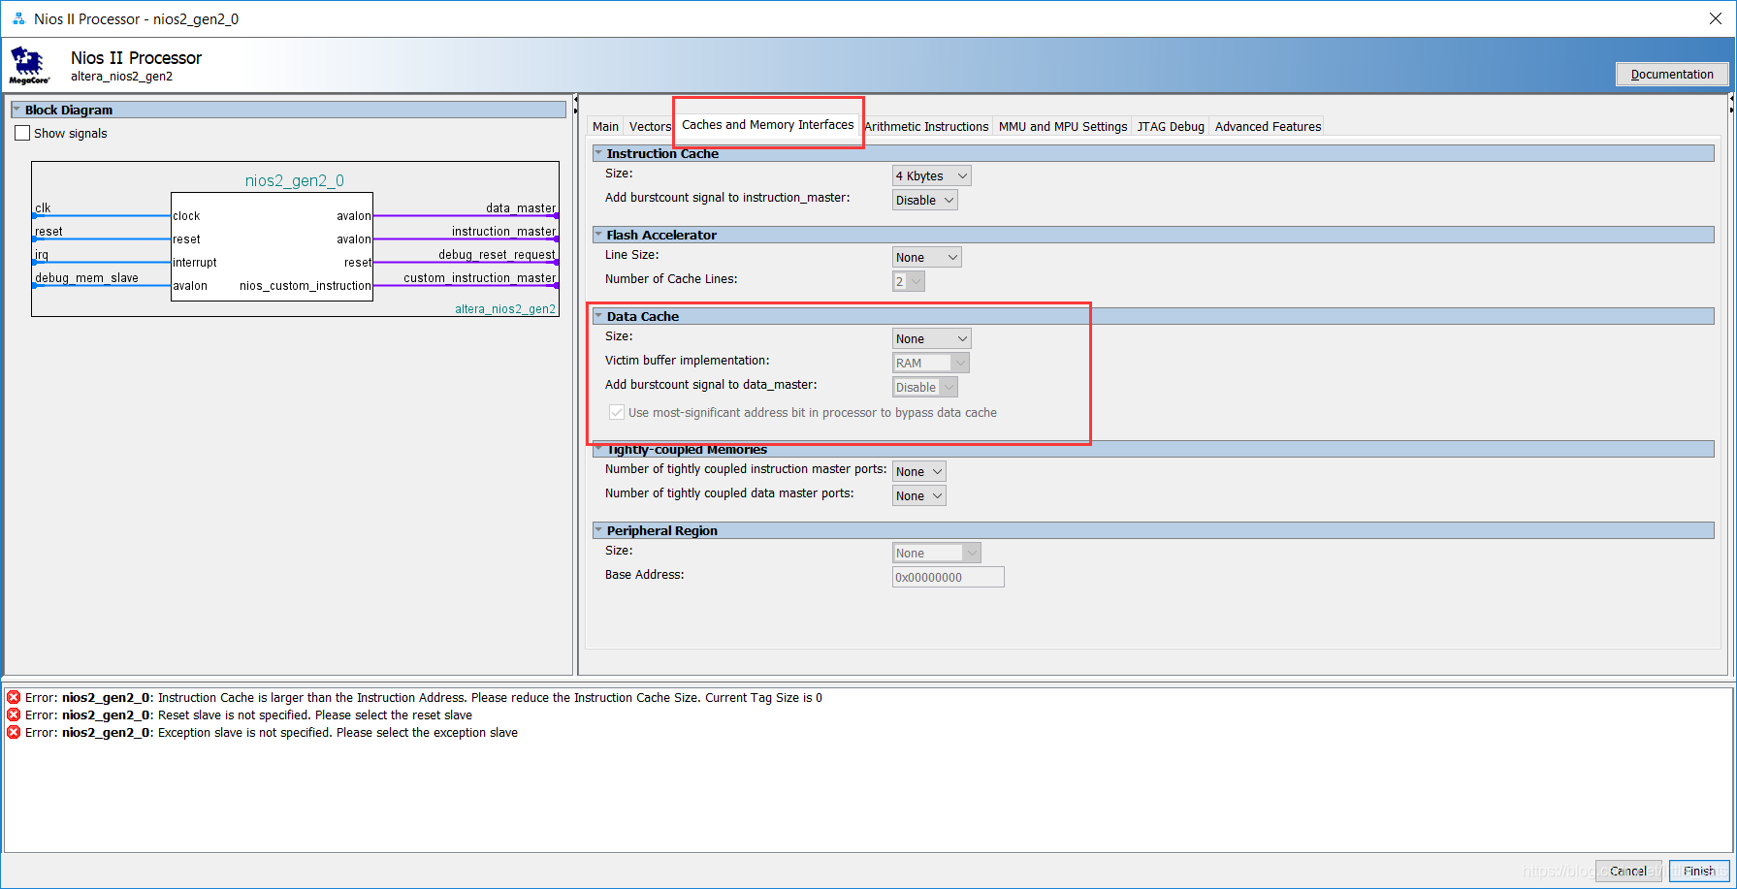Open the Data Cache Size dropdown
1737x889 pixels.
click(931, 338)
